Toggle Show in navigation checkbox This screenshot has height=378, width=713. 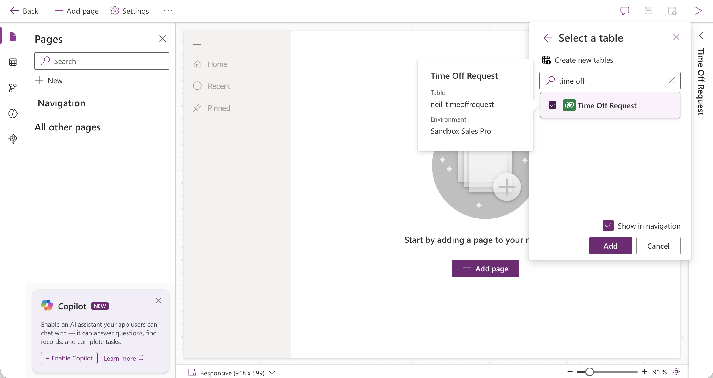click(x=608, y=226)
